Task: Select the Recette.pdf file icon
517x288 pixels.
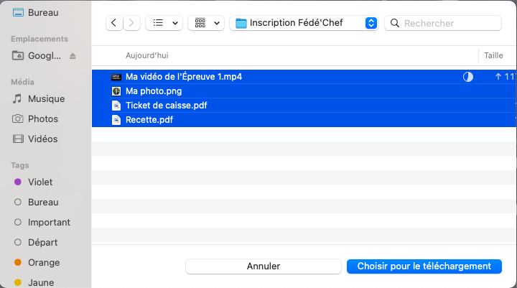Action: point(116,120)
